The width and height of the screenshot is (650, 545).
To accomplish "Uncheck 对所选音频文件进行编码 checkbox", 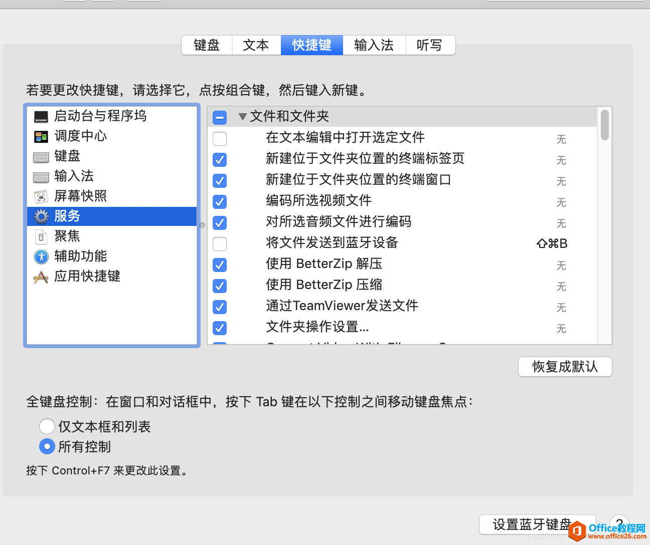I will click(220, 223).
